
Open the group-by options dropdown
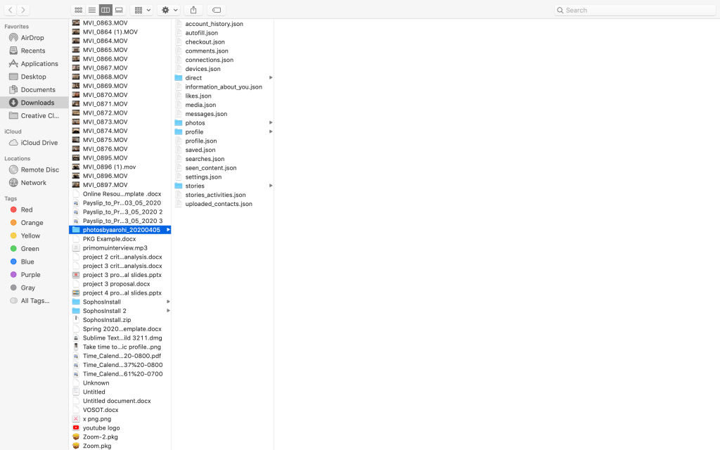[x=142, y=10]
